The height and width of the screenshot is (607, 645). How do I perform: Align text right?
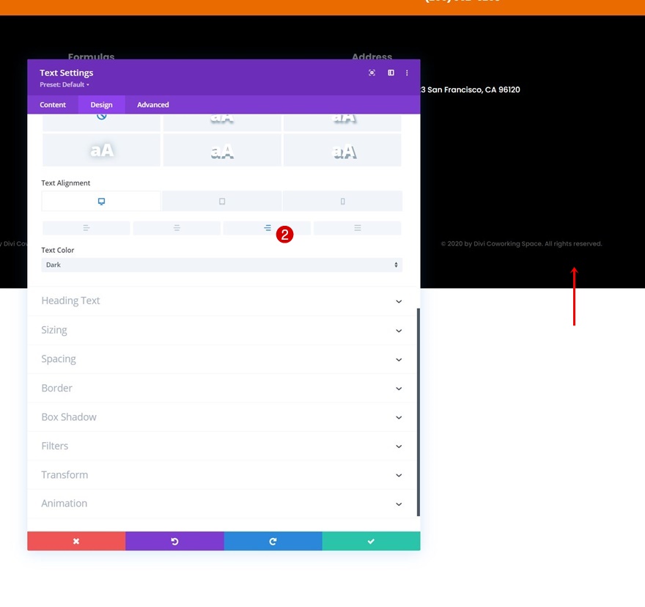pos(267,228)
